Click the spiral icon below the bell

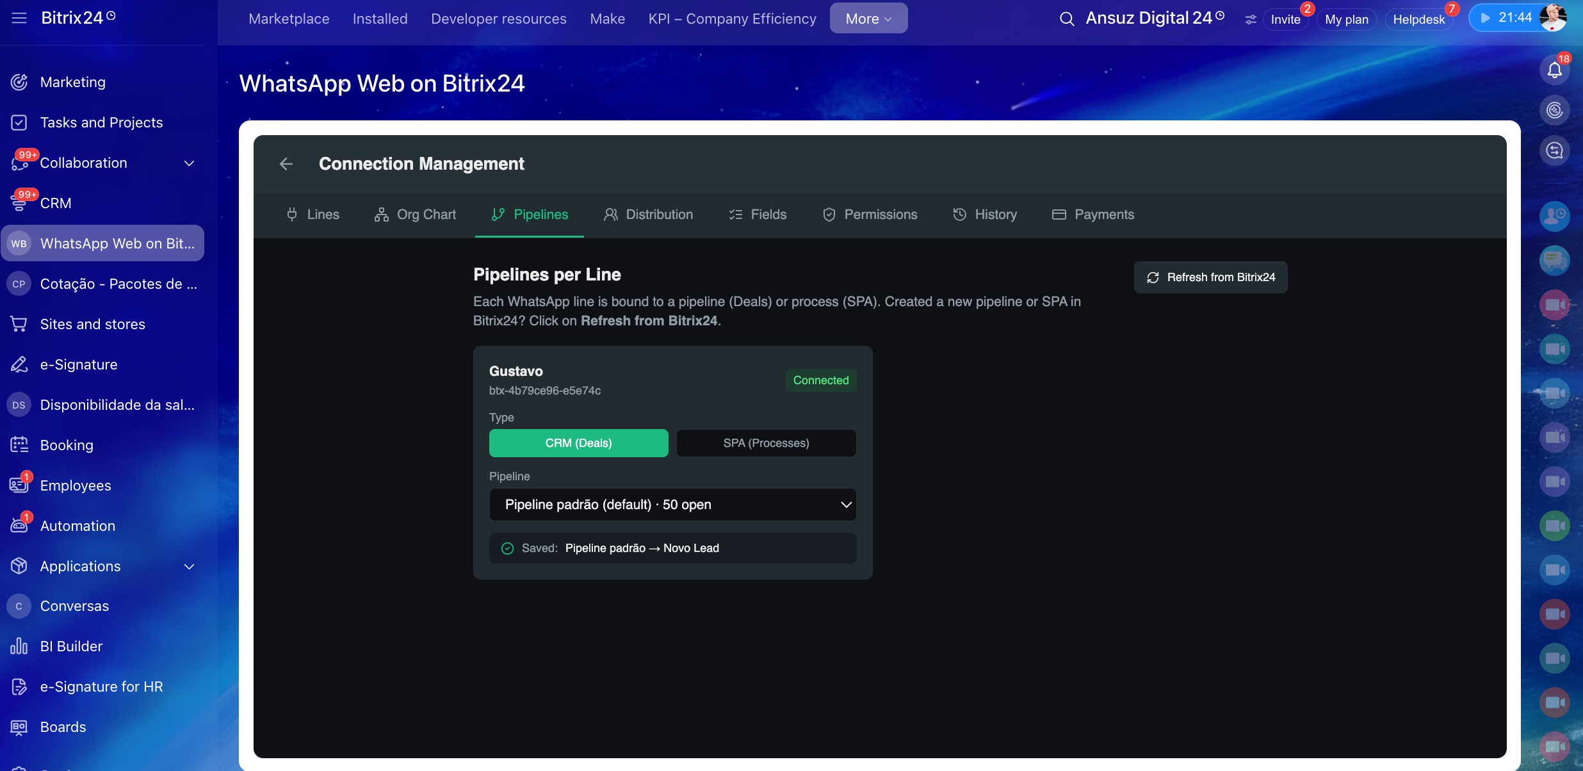(x=1555, y=110)
